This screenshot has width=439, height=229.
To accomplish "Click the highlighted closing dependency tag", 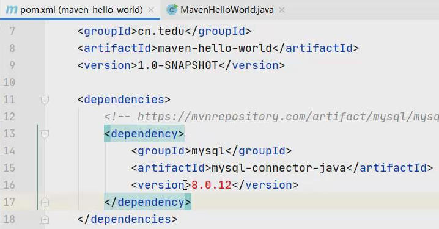I will click(x=147, y=202).
